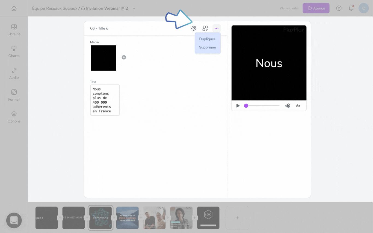
Task: Mute the preview volume
Action: point(288,106)
